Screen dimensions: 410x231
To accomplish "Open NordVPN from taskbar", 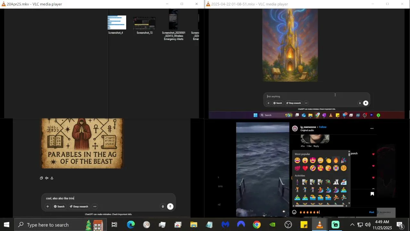I will pos(241,225).
